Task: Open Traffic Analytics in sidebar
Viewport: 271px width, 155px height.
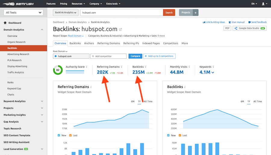Action: coord(16,73)
